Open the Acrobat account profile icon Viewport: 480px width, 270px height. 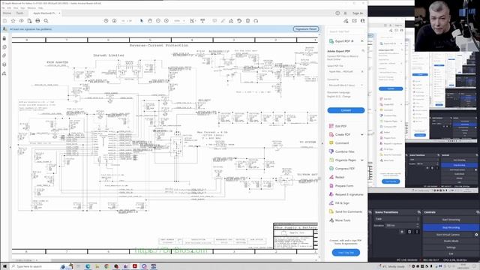362,21
